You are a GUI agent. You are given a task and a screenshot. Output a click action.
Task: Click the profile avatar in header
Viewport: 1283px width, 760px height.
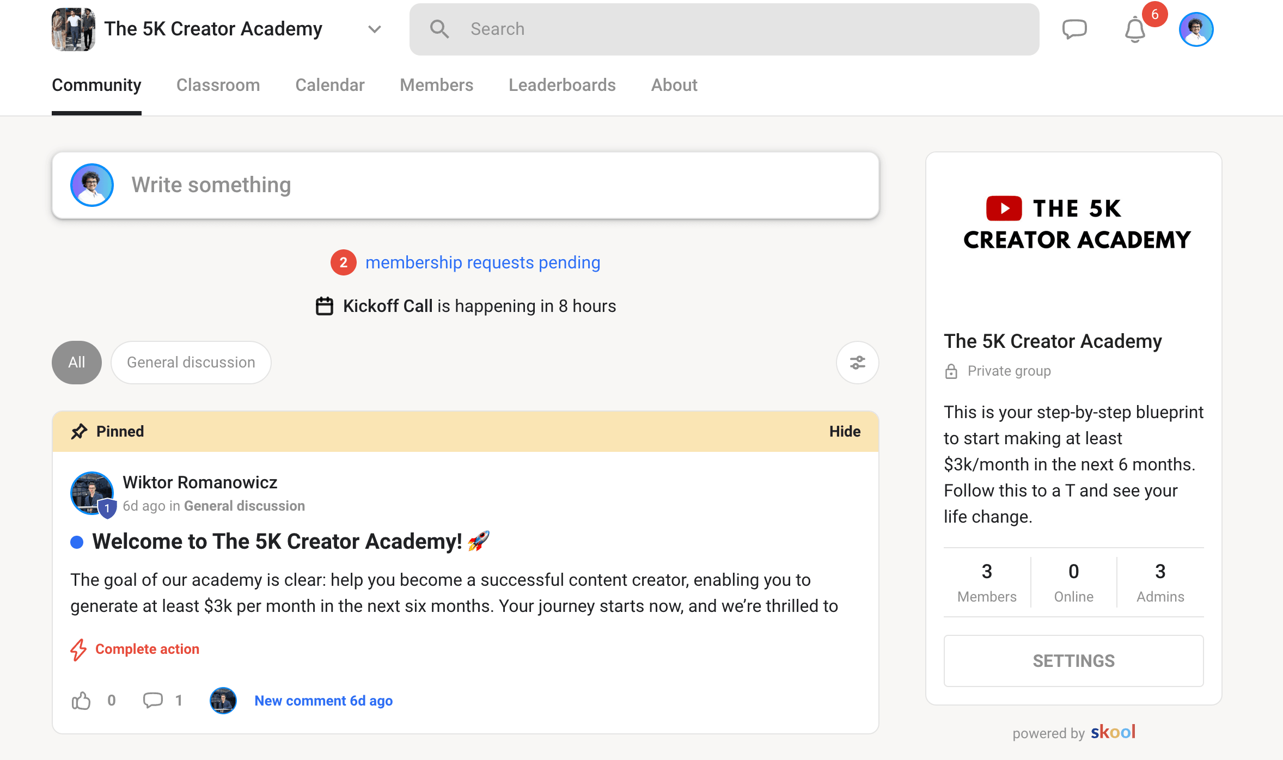(x=1196, y=29)
